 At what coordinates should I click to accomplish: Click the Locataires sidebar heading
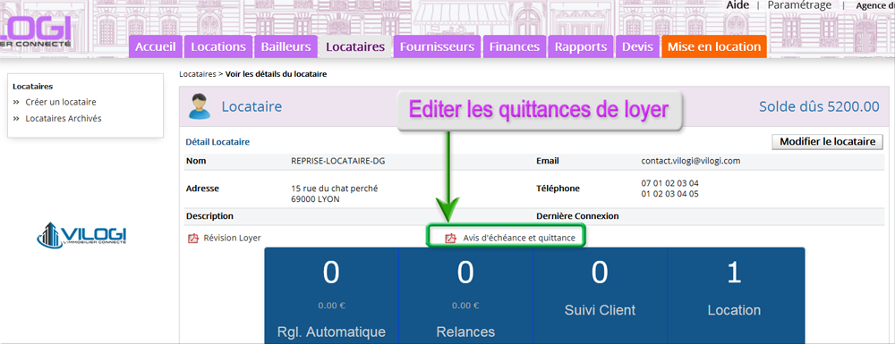(32, 87)
